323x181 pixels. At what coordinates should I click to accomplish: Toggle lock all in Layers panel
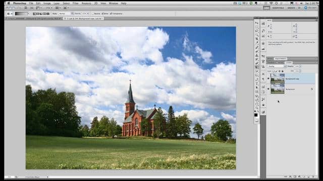click(283, 71)
